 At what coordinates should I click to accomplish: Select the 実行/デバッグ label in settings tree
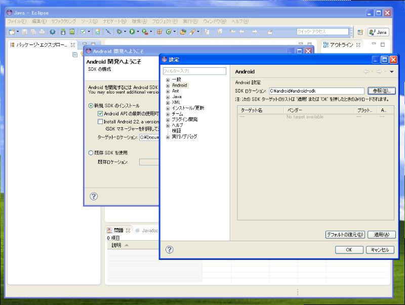click(184, 137)
